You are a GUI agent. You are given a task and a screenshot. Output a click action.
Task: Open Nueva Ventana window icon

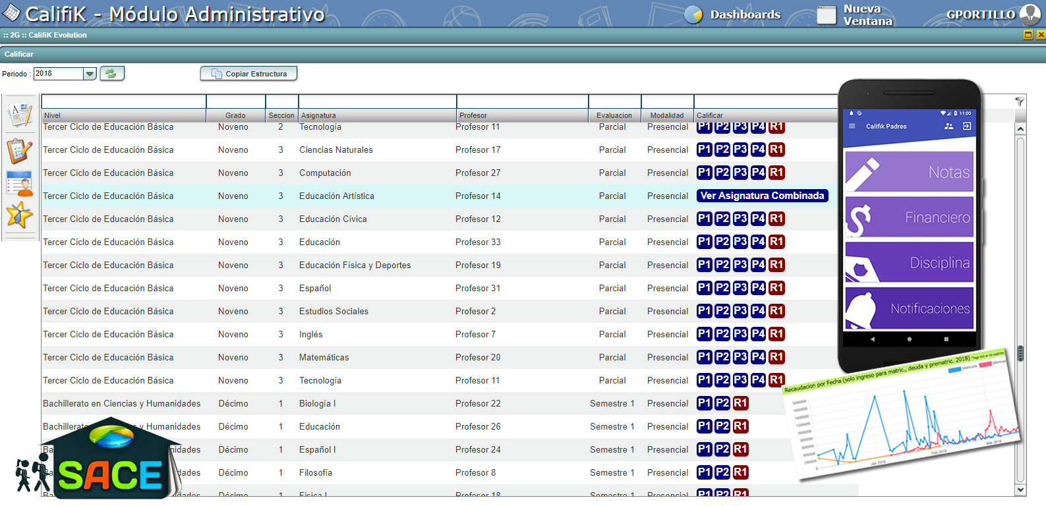827,14
